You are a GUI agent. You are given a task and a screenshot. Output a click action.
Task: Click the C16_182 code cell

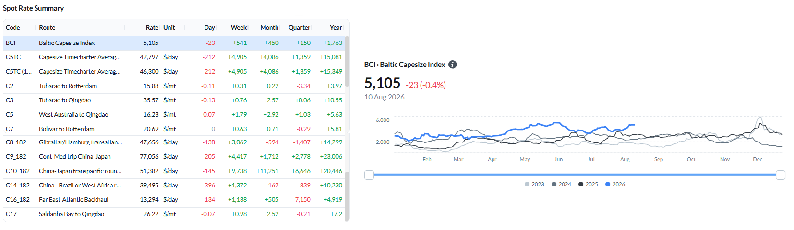point(18,200)
